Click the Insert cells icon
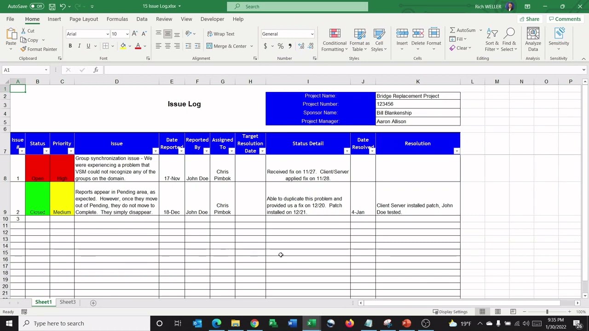The image size is (589, 331). [x=402, y=34]
